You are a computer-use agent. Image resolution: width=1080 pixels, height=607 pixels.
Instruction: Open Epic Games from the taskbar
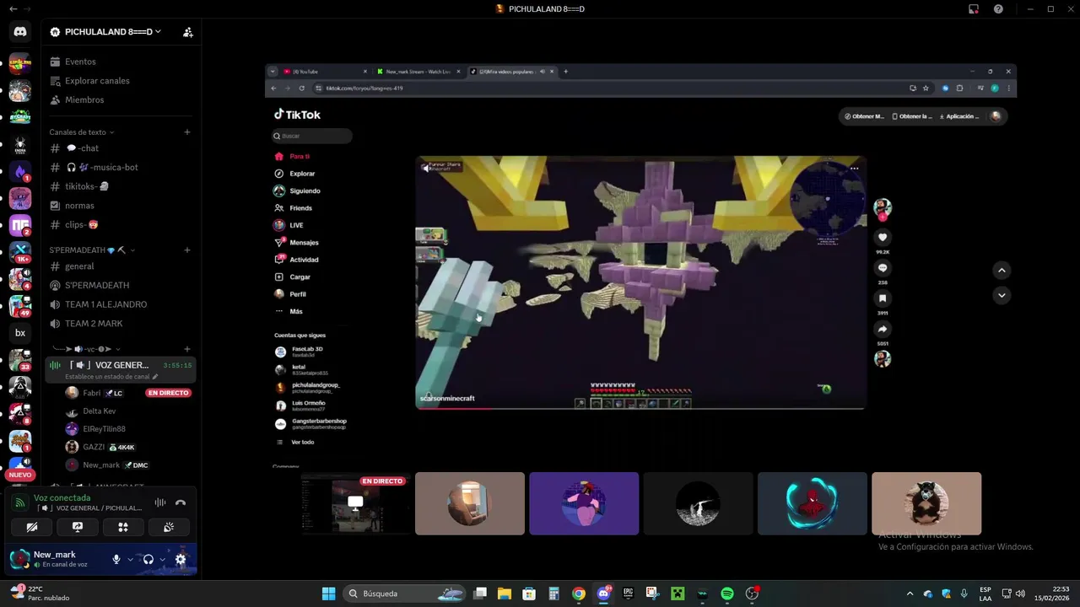point(628,594)
